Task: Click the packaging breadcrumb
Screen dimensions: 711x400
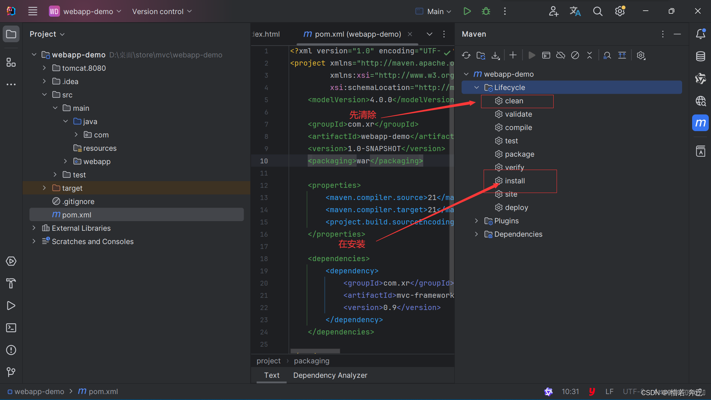Action: click(x=311, y=361)
